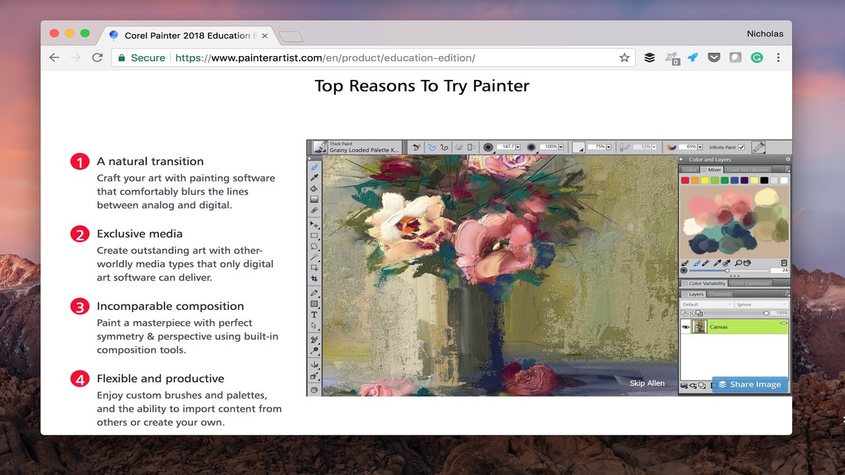Viewport: 845px width, 475px height.
Task: Open the brush size dropdown showing 147.7
Action: [x=518, y=146]
